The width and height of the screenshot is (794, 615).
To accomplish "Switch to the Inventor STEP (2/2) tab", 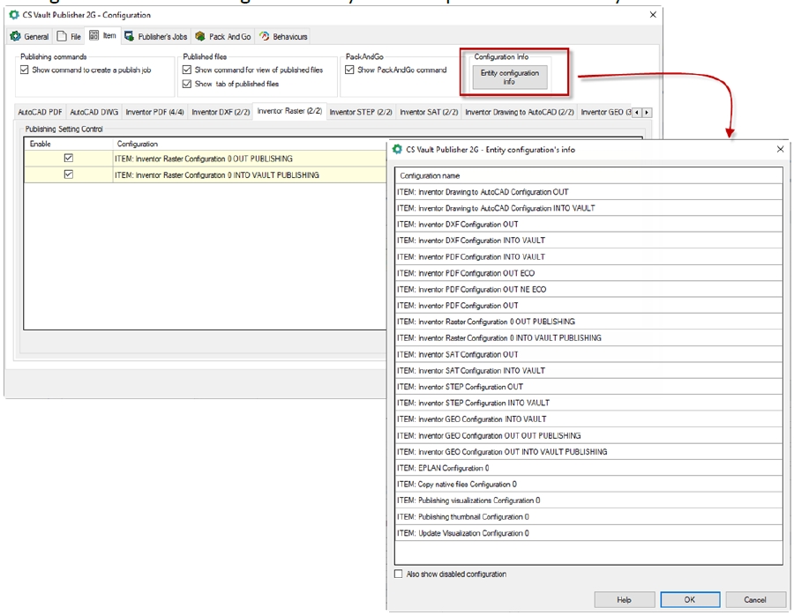I will click(360, 112).
